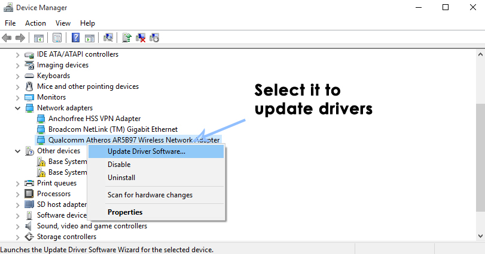Click the speaker icon for Sound, video and game controllers
The image size is (485, 254).
[x=29, y=226]
